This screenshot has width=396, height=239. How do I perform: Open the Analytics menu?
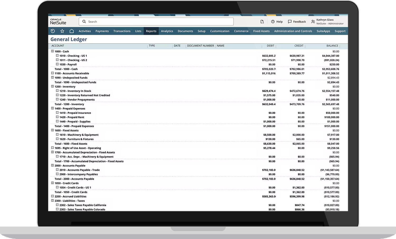(x=167, y=31)
